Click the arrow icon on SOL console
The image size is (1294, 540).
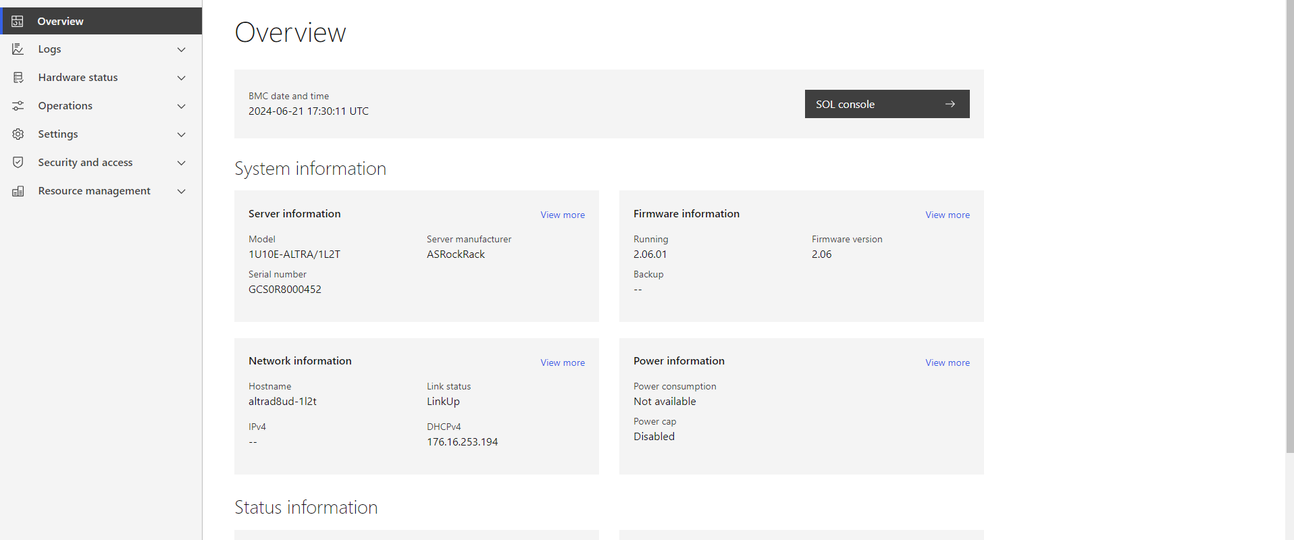click(950, 104)
